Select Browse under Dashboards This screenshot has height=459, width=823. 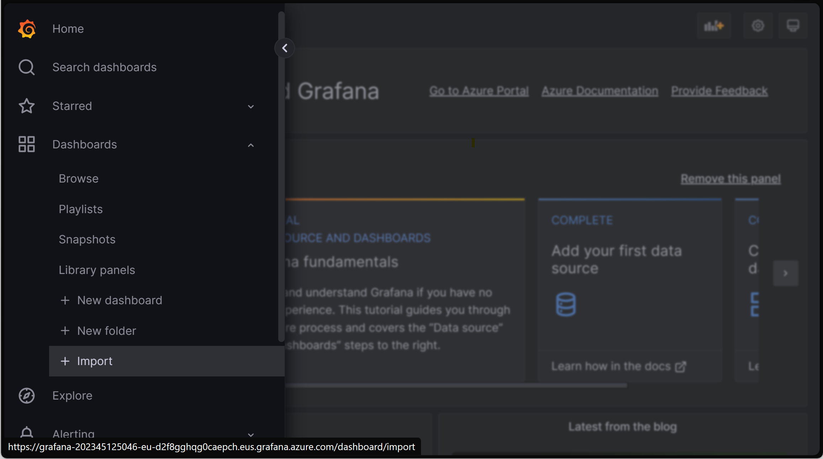coord(79,179)
